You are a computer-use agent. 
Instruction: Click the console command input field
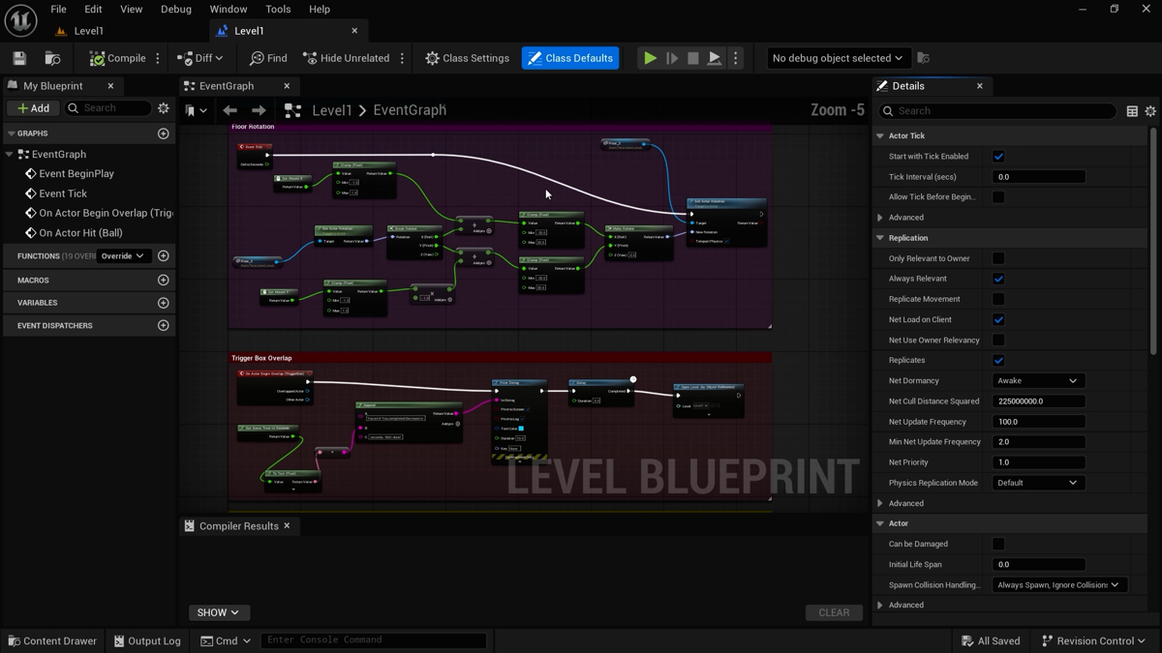pos(373,639)
